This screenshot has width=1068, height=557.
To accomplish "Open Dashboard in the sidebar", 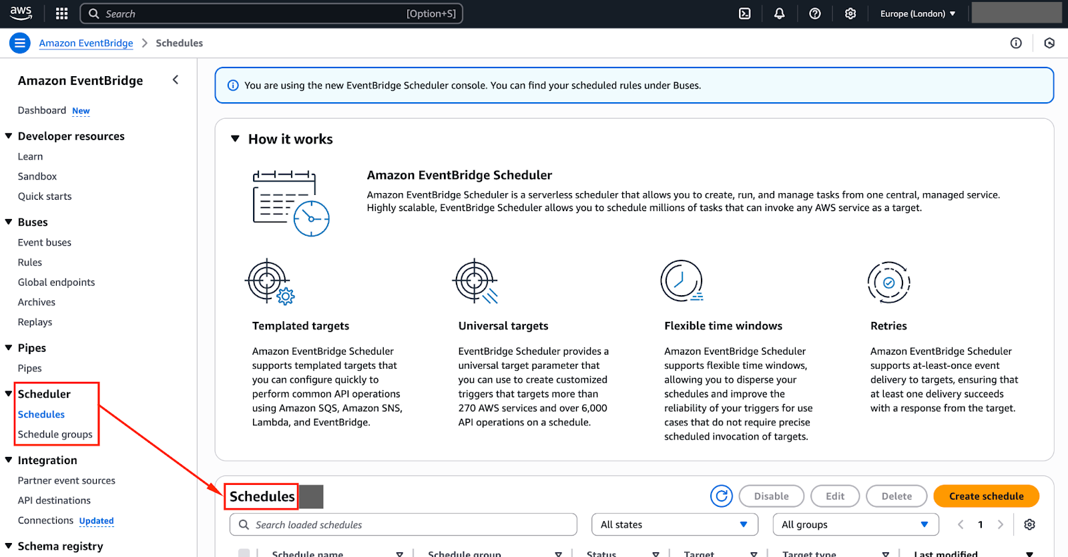I will [42, 110].
